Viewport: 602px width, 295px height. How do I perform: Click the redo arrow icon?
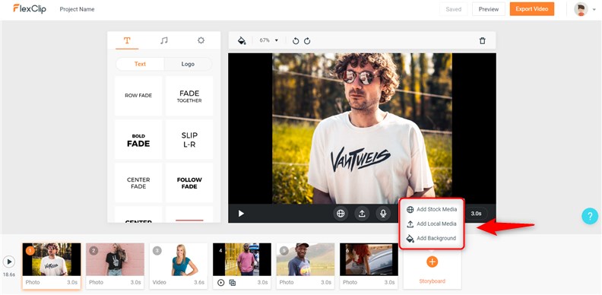pos(307,41)
